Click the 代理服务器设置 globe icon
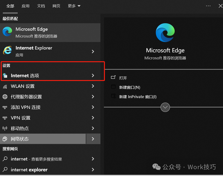Screen dimensions: 223x176 [x=5, y=97]
